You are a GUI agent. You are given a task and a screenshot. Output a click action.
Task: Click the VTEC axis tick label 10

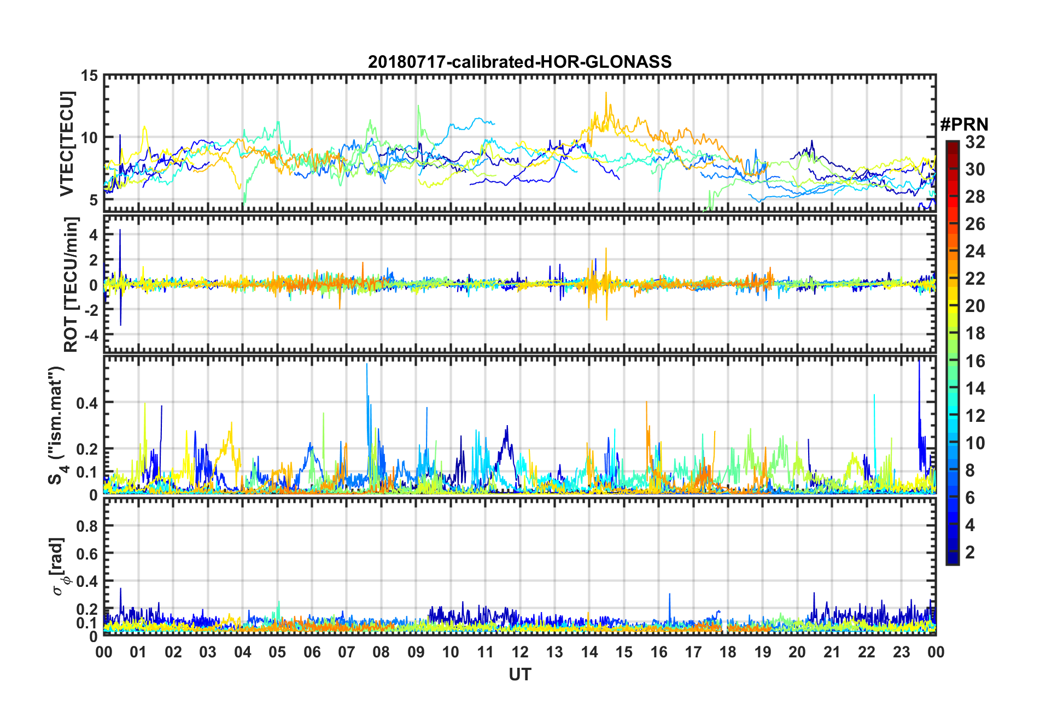coord(90,138)
